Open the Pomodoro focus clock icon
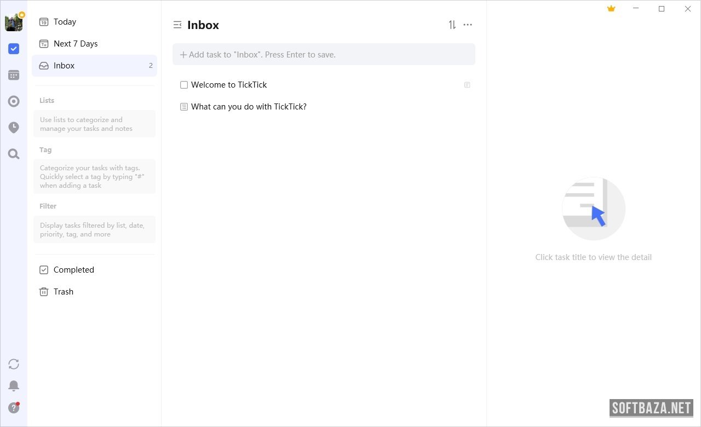Screen dimensions: 701x427 (14, 128)
